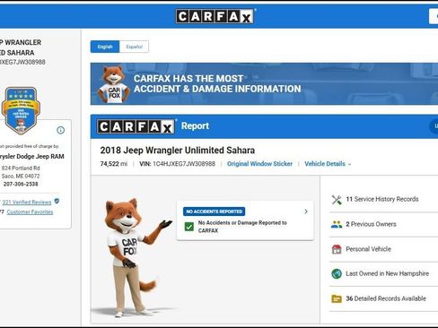The height and width of the screenshot is (328, 438).
Task: Click the green No Accidents checkmark box
Action: (189, 227)
